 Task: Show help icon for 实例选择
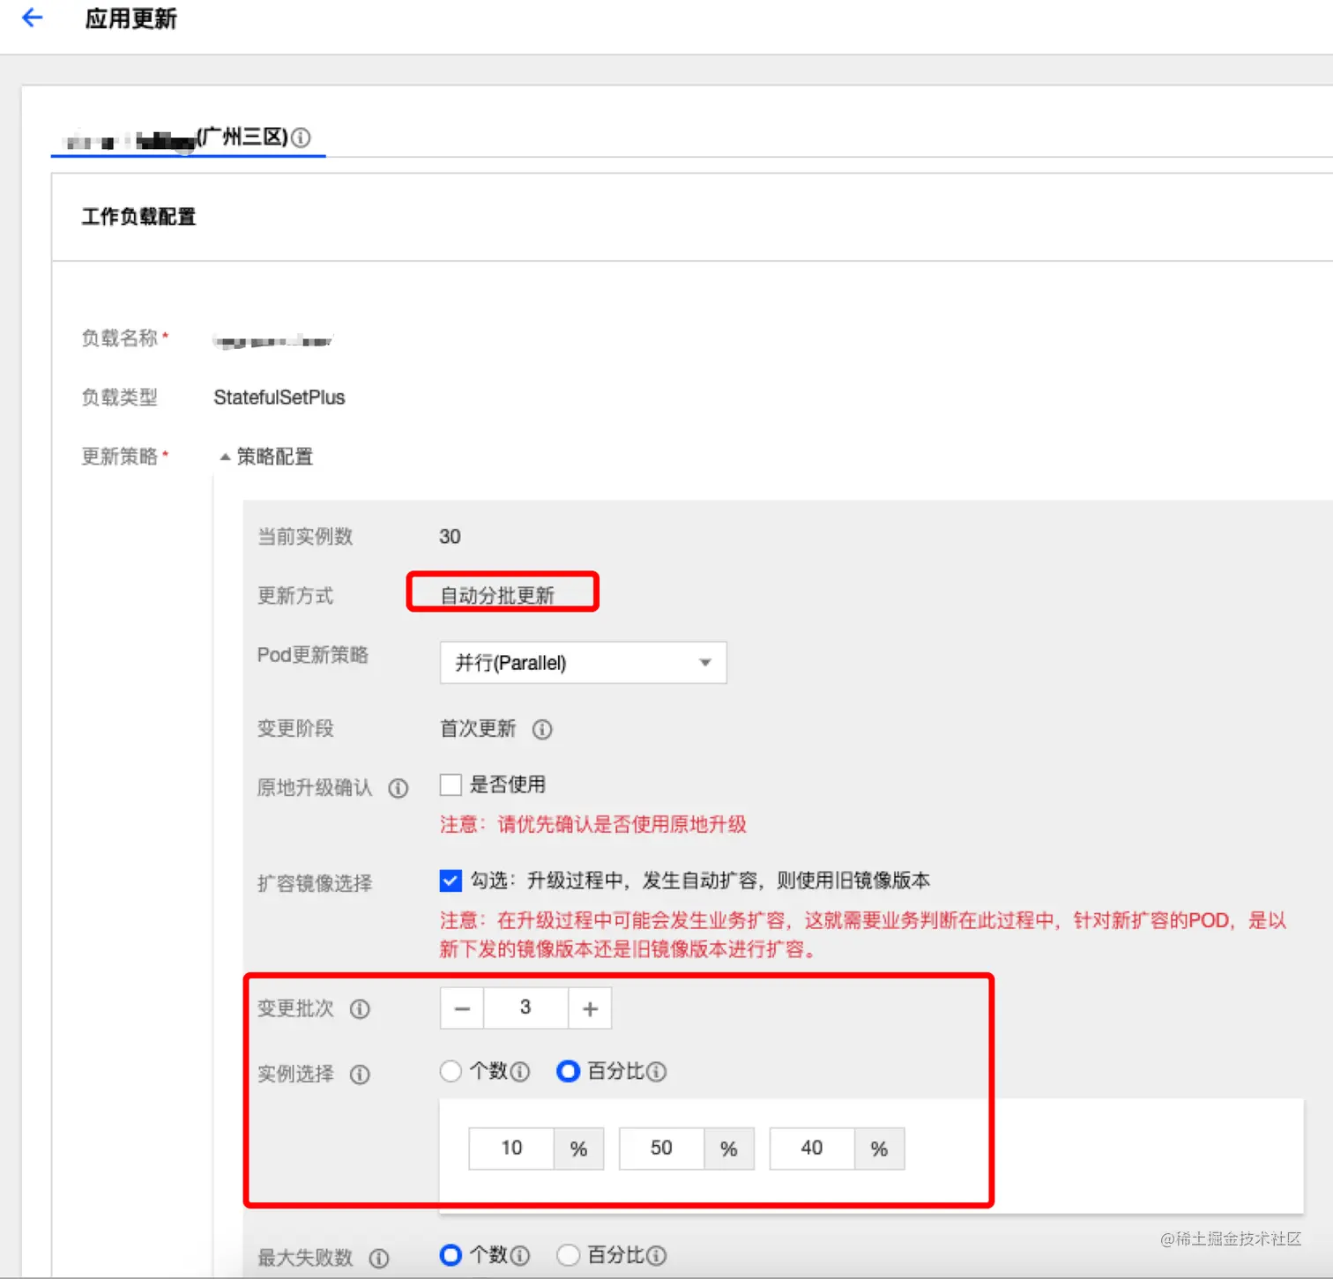(x=360, y=1075)
